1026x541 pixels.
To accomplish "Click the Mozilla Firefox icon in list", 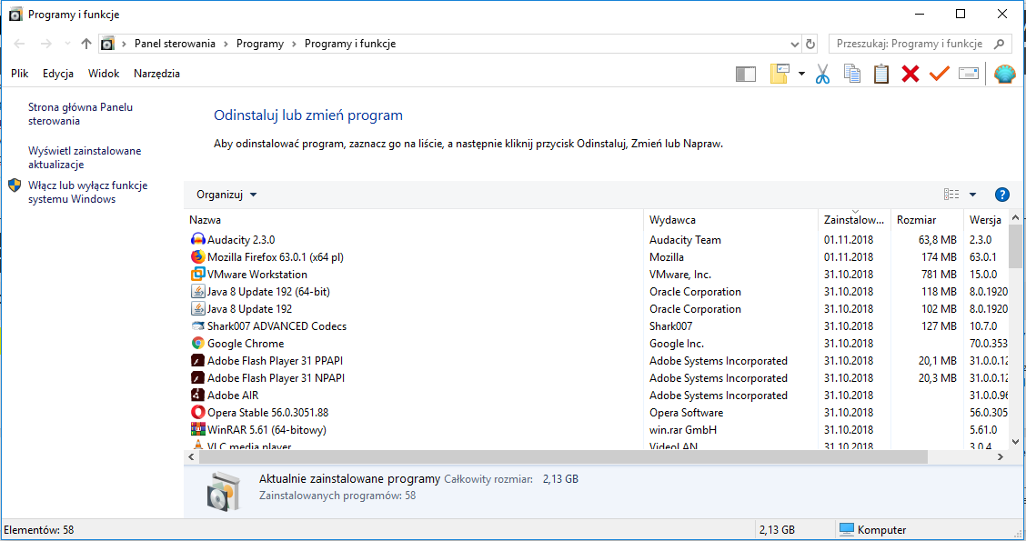I will point(197,256).
